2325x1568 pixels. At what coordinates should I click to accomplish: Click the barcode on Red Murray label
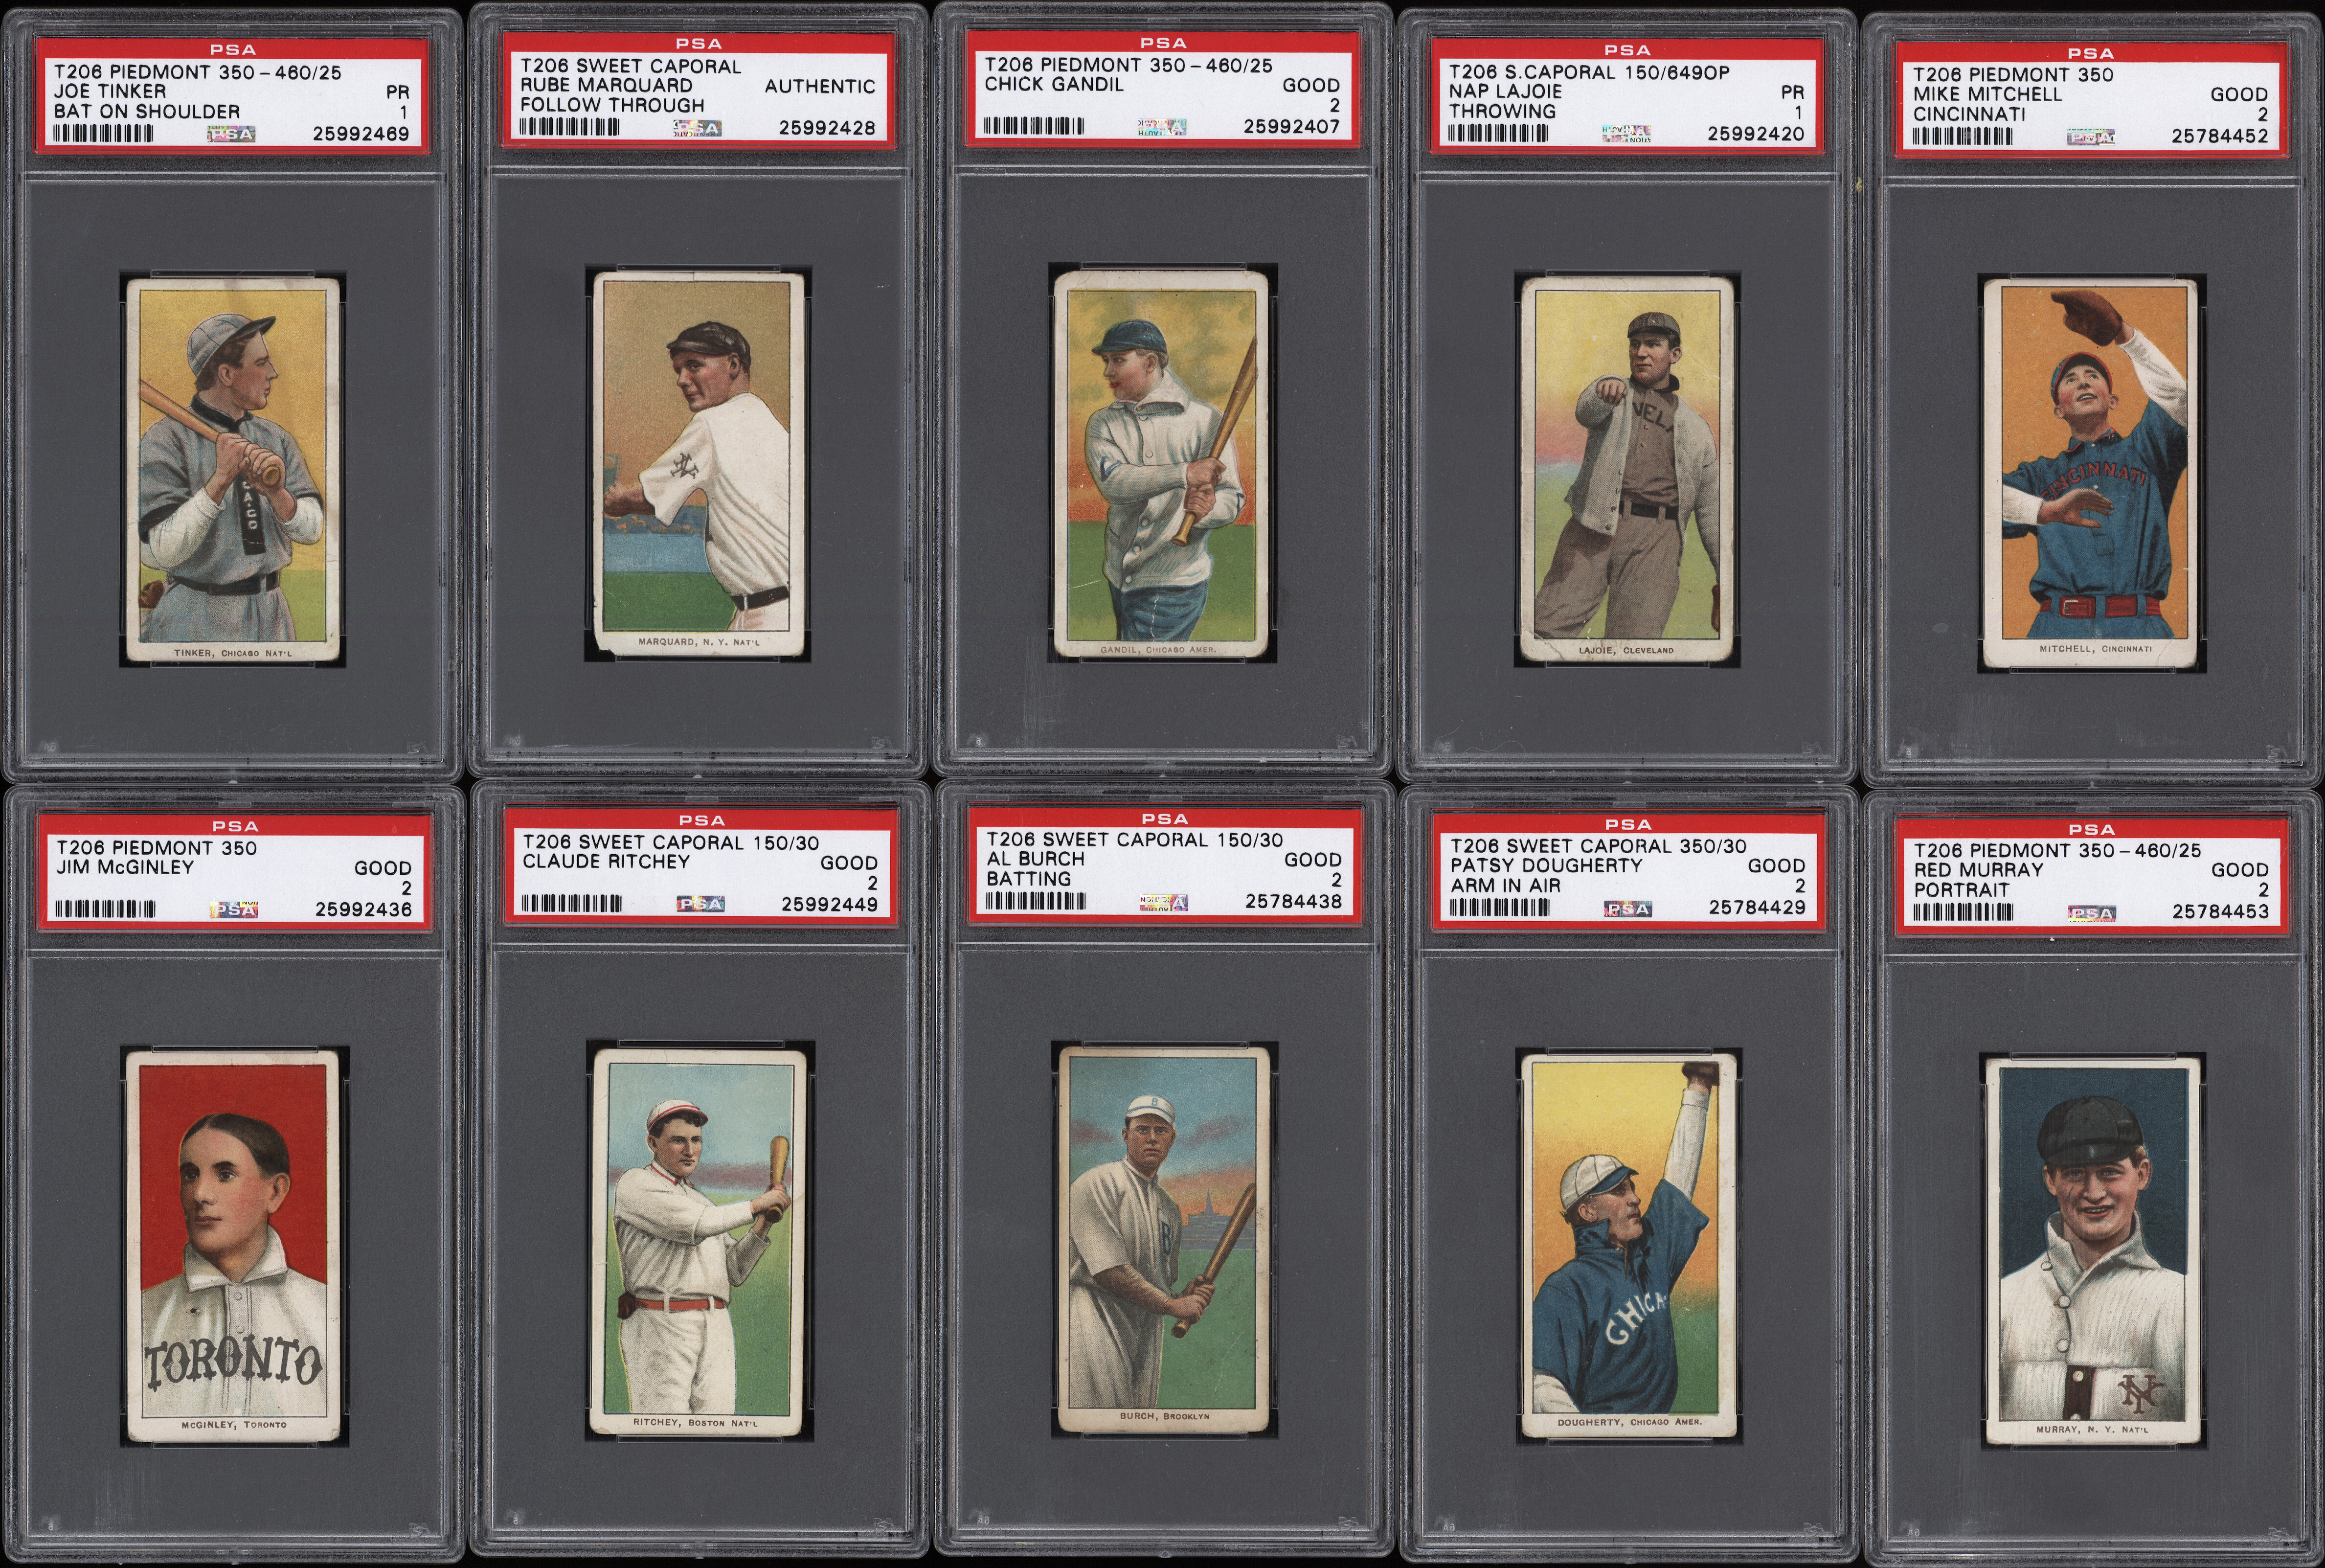pos(1963,912)
